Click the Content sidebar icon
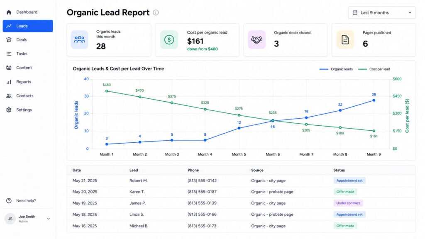Image resolution: width=425 pixels, height=239 pixels. pyautogui.click(x=9, y=68)
